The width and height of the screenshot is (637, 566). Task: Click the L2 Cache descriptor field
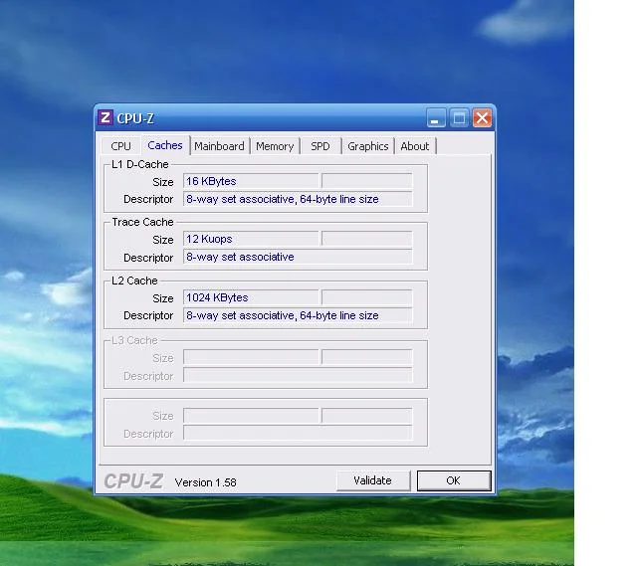[x=298, y=315]
